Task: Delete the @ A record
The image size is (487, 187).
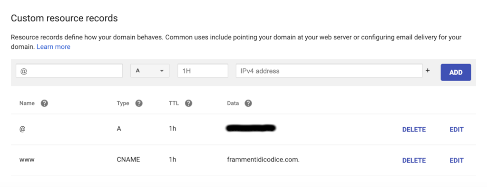Action: coord(414,130)
